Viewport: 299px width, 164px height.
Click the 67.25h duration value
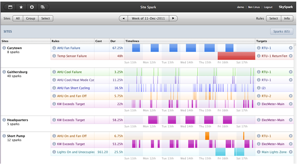118,48
